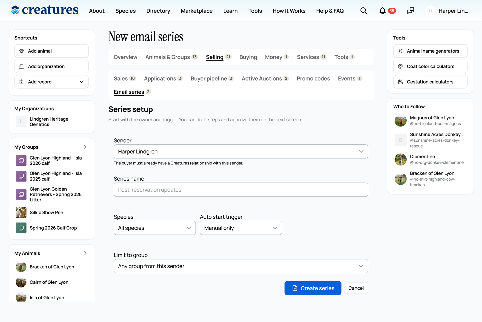This screenshot has width=482, height=322.
Task: Click the Add animal paw icon
Action: [x=21, y=51]
